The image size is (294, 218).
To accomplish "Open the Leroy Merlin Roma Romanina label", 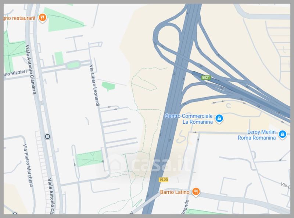I will 257,135.
